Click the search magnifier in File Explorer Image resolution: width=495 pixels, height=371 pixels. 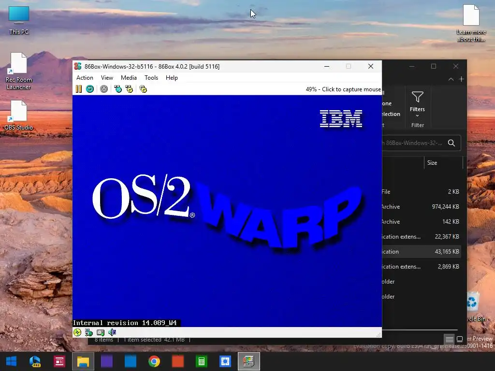[451, 143]
